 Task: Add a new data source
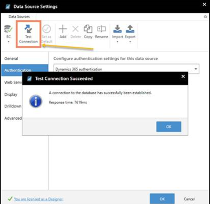tap(63, 31)
